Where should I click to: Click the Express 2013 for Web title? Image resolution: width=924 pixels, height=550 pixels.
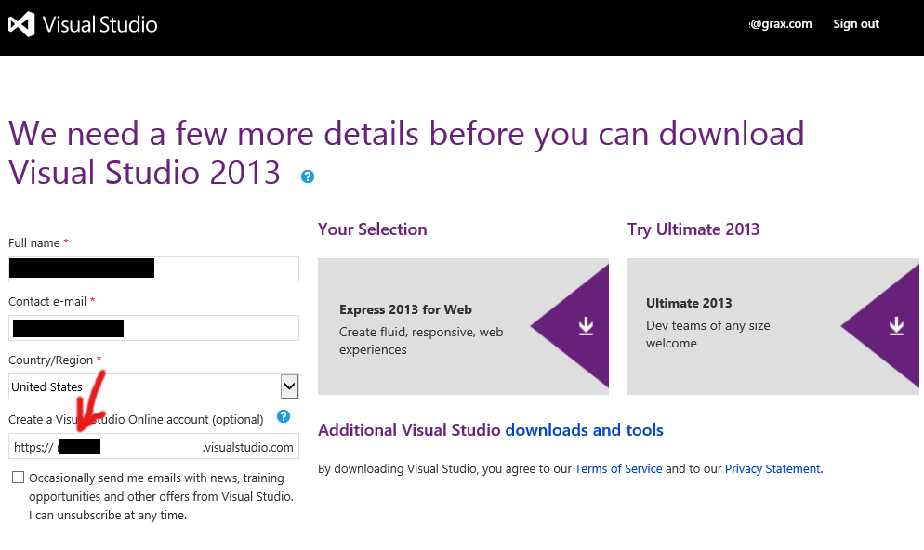pyautogui.click(x=405, y=309)
